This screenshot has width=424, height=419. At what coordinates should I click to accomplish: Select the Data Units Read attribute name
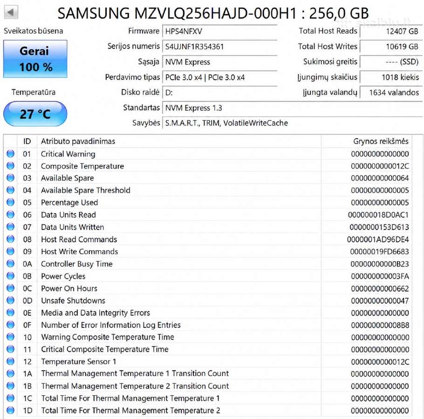(68, 215)
